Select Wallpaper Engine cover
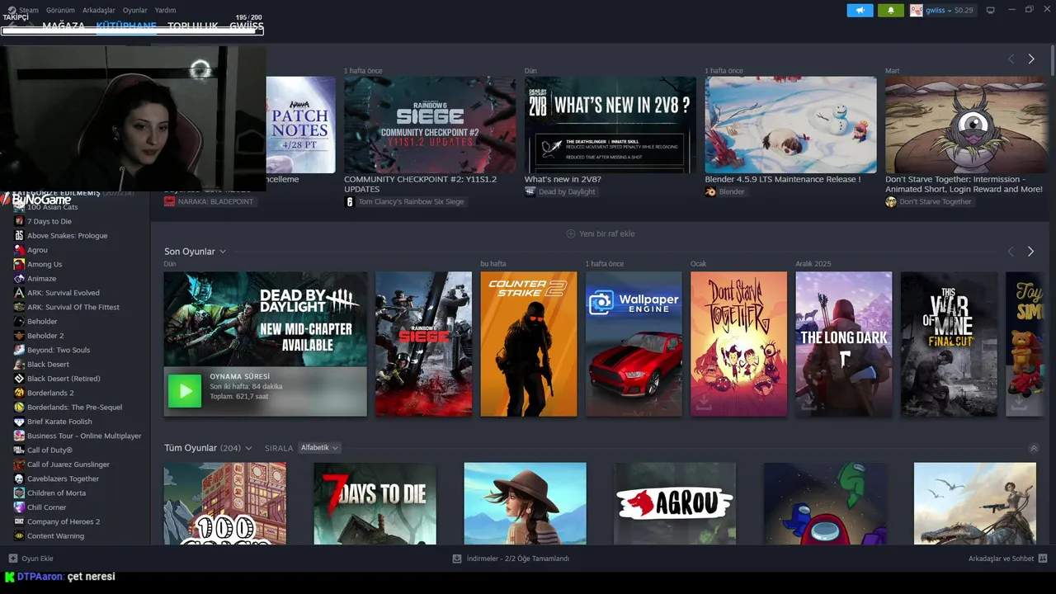Screen dimensions: 1056x594 (x=634, y=344)
